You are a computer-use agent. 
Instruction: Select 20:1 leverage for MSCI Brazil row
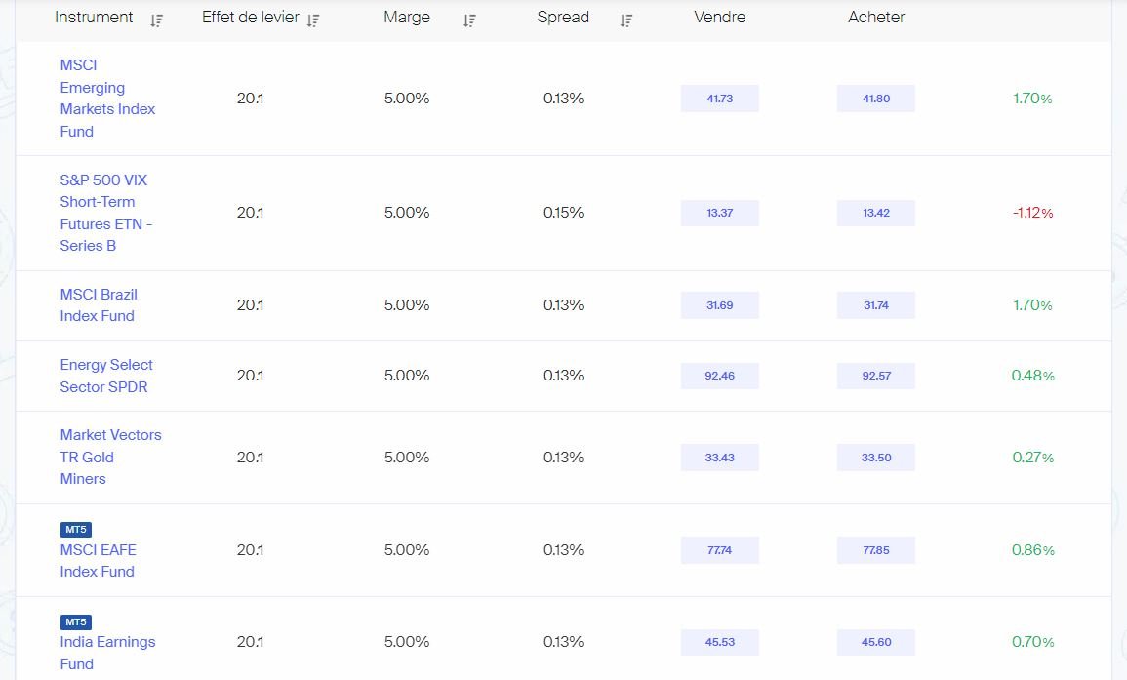pyautogui.click(x=250, y=305)
